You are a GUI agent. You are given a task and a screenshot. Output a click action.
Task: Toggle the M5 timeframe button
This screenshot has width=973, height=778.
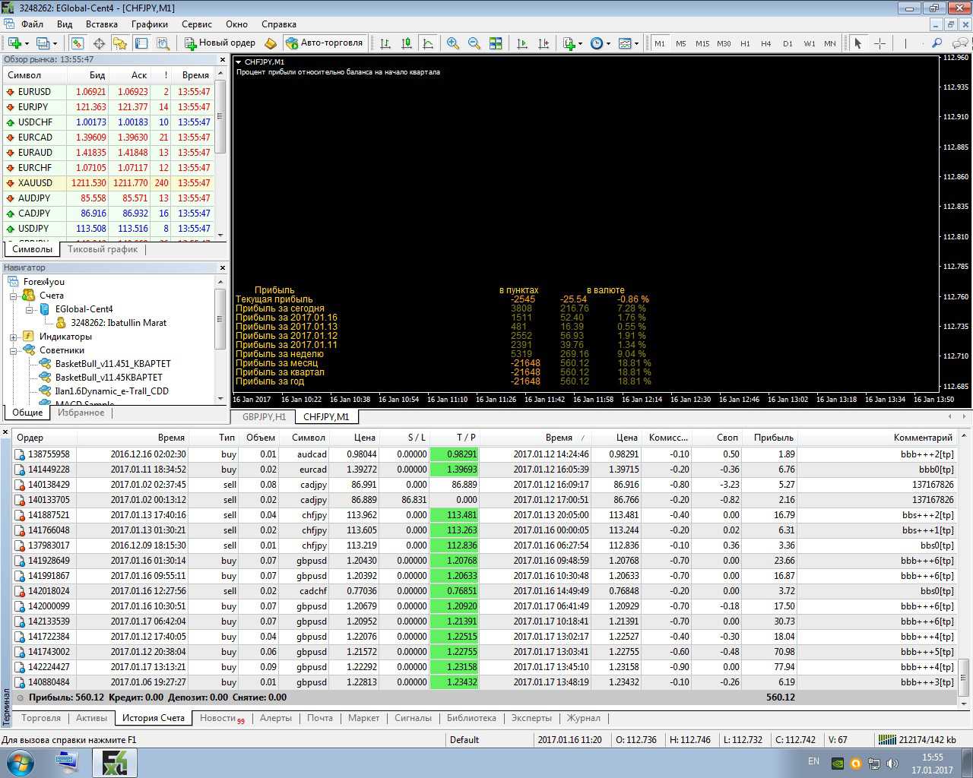pos(680,43)
